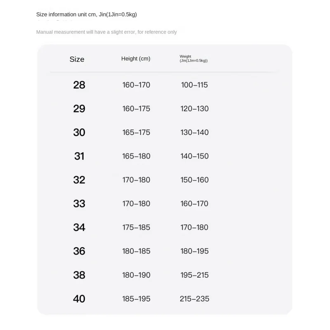330x330 pixels.
Task: Click the manual measurement disclaimer text
Action: [x=106, y=32]
